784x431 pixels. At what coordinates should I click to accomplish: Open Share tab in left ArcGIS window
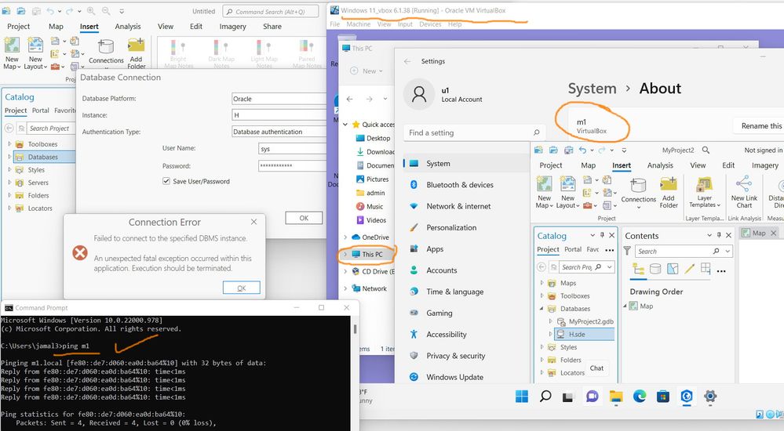pyautogui.click(x=272, y=27)
